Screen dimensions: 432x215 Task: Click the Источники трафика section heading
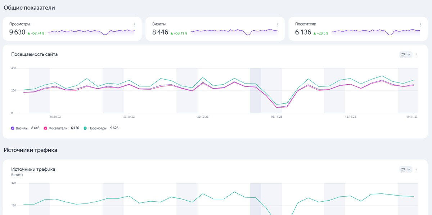tap(30, 150)
